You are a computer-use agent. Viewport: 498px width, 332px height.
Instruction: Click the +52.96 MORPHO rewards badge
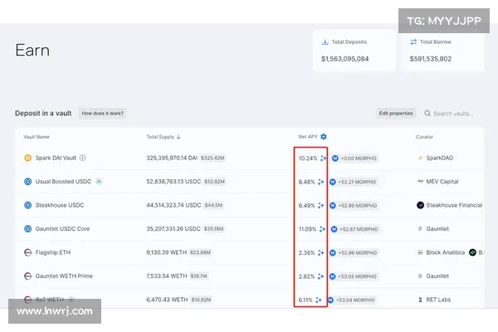tap(354, 253)
